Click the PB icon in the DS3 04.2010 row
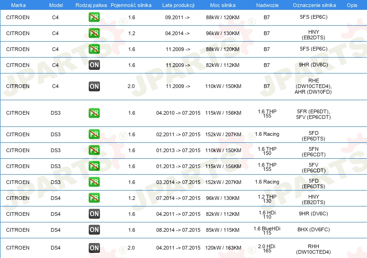Image resolution: width=367 pixels, height=258 pixels. coord(94,113)
